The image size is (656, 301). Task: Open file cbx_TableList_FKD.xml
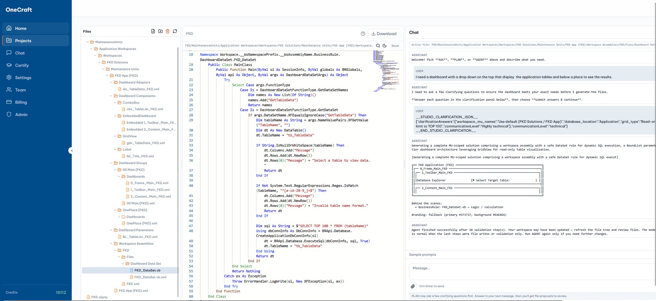point(145,109)
